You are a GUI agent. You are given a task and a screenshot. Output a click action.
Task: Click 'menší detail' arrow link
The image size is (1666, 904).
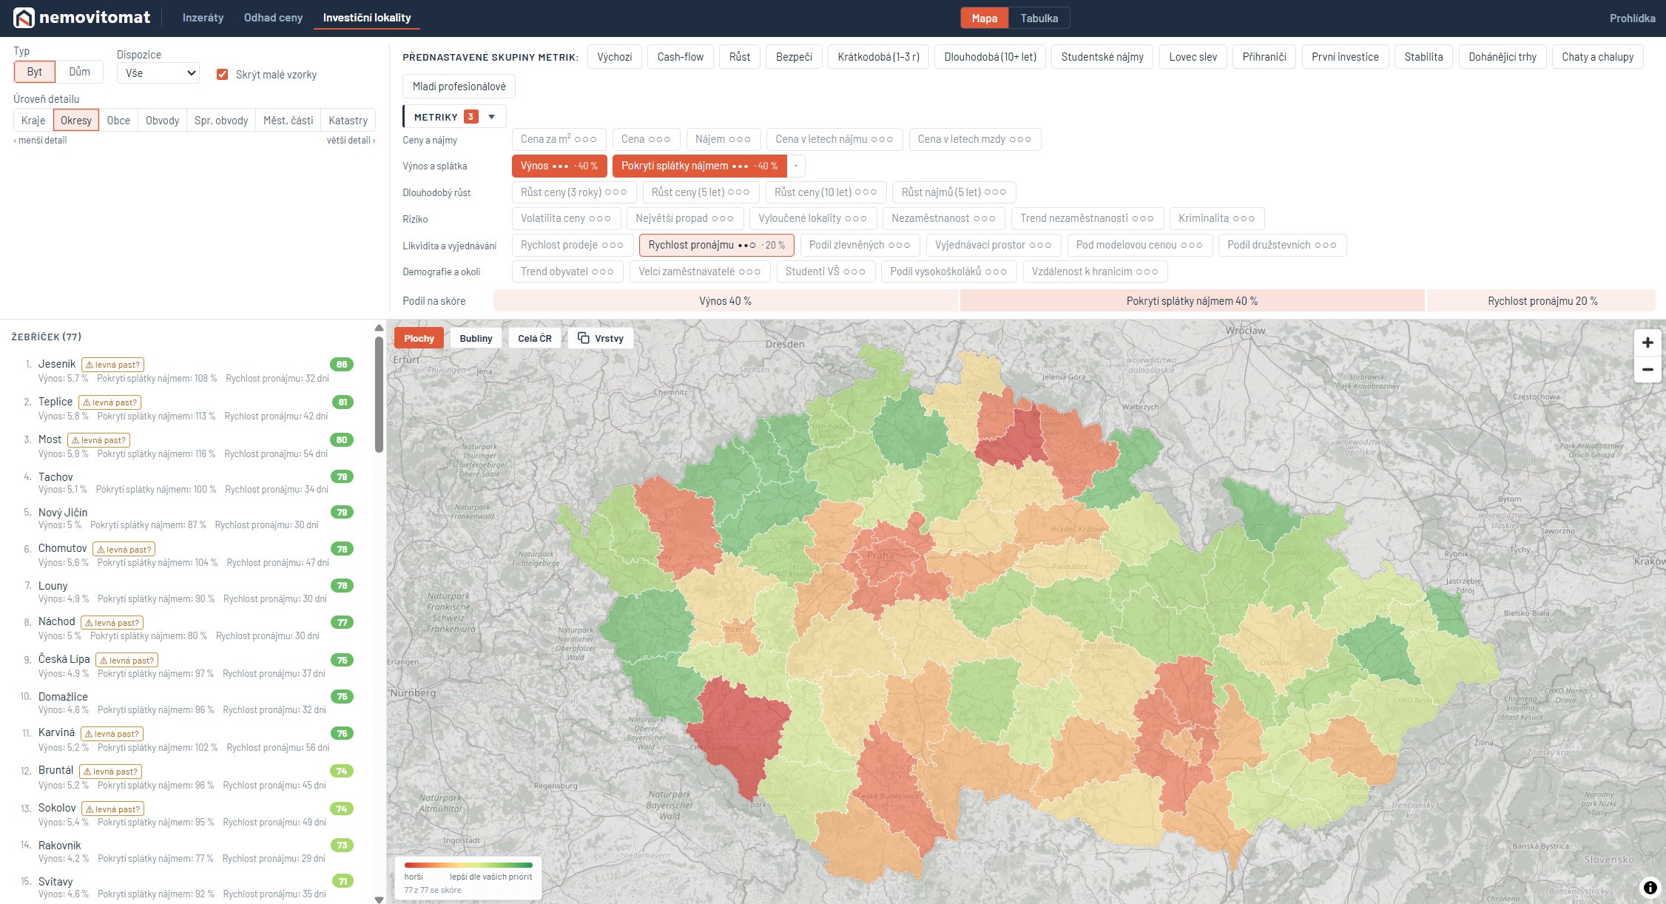pos(40,141)
